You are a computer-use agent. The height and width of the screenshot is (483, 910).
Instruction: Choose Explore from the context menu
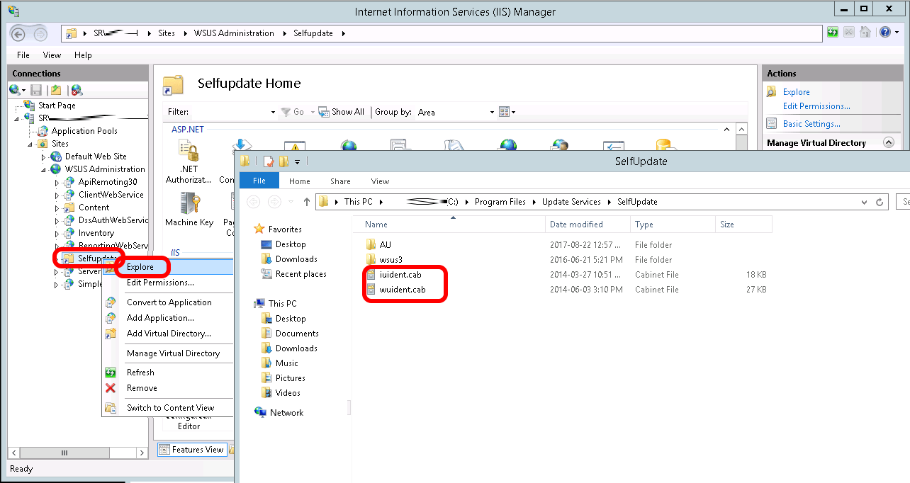pos(140,267)
